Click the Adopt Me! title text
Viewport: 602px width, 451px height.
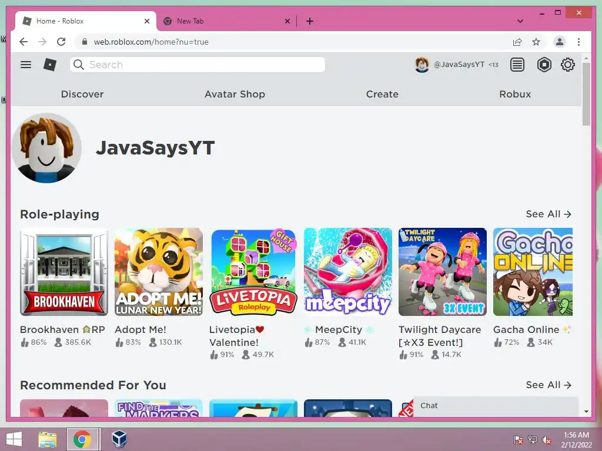(x=141, y=329)
